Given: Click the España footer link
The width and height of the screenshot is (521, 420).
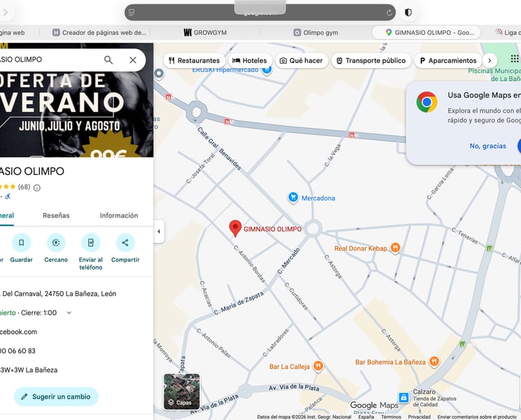Looking at the screenshot, I should [x=366, y=417].
